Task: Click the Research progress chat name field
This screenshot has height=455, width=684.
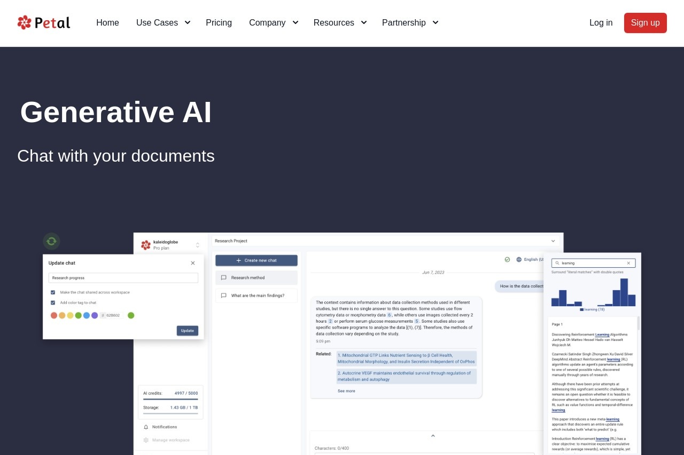Action: pyautogui.click(x=123, y=278)
